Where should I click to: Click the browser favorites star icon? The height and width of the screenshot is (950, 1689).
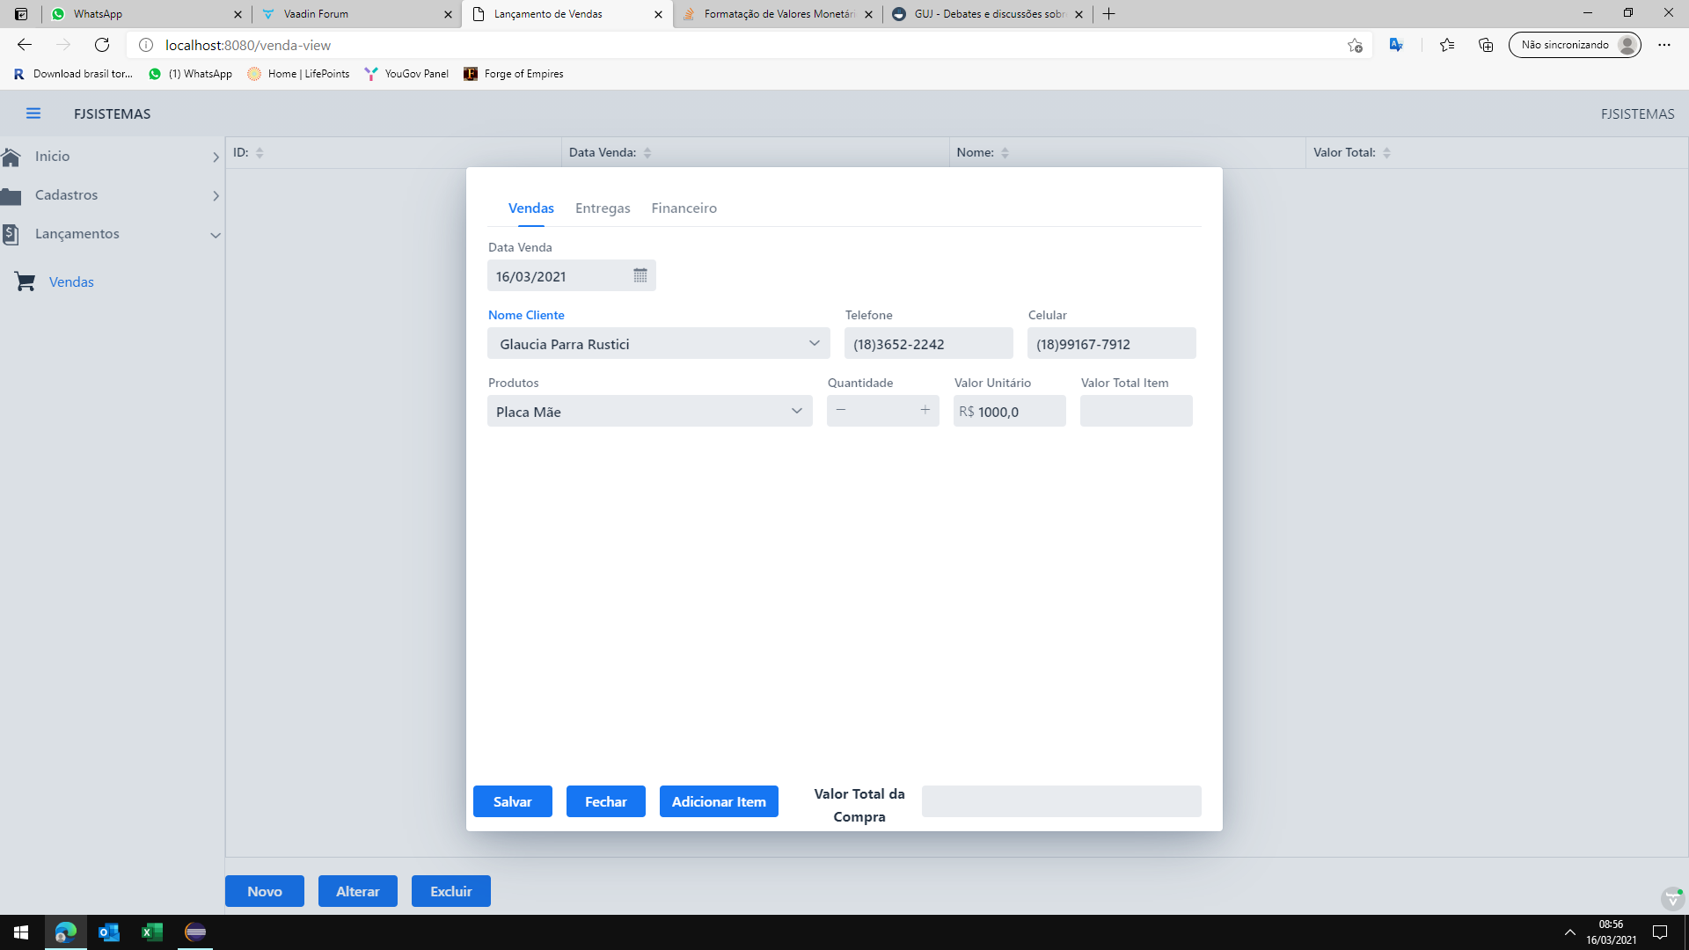(x=1446, y=45)
